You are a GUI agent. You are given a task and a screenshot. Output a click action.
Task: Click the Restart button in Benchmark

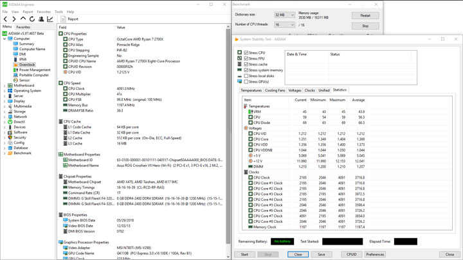(x=365, y=15)
